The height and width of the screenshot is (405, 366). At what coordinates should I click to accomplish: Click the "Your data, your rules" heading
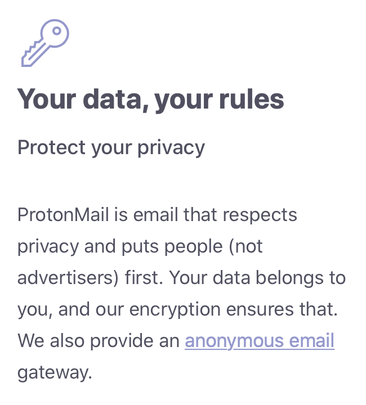tap(150, 99)
